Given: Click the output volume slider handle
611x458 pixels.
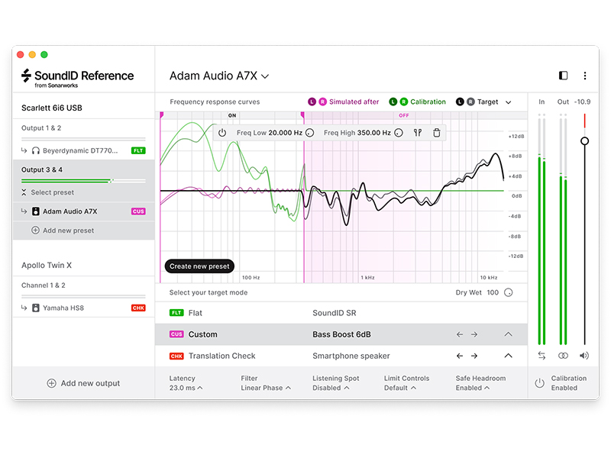Looking at the screenshot, I should [585, 141].
